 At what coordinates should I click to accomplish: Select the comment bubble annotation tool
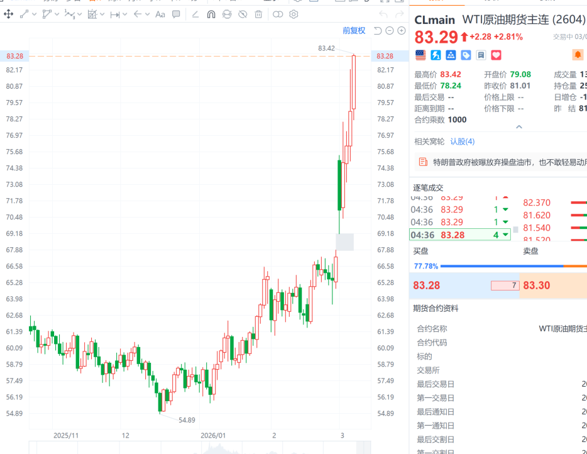pos(176,14)
